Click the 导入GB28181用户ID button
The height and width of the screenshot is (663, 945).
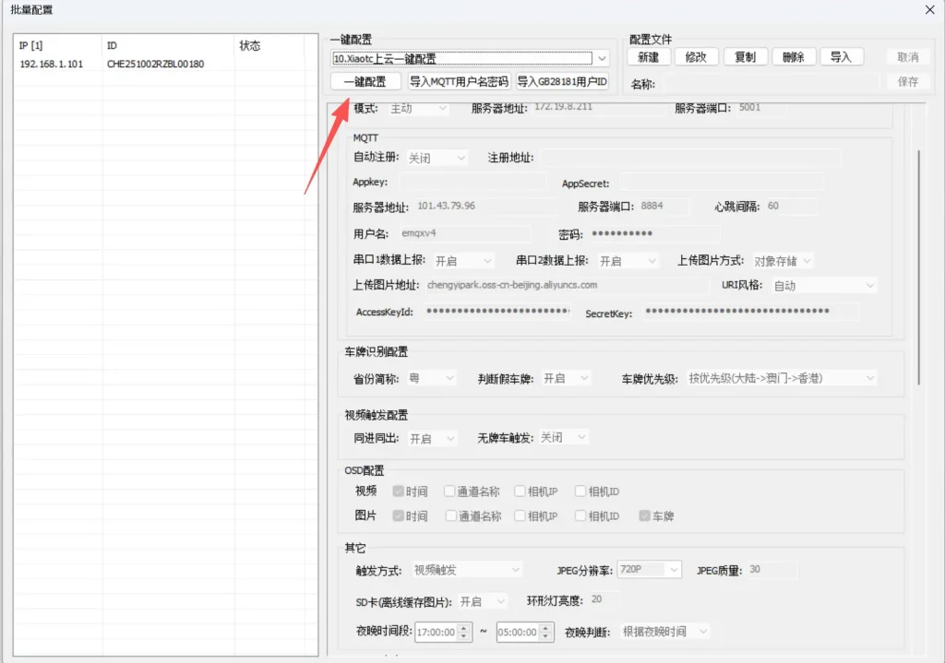click(562, 82)
